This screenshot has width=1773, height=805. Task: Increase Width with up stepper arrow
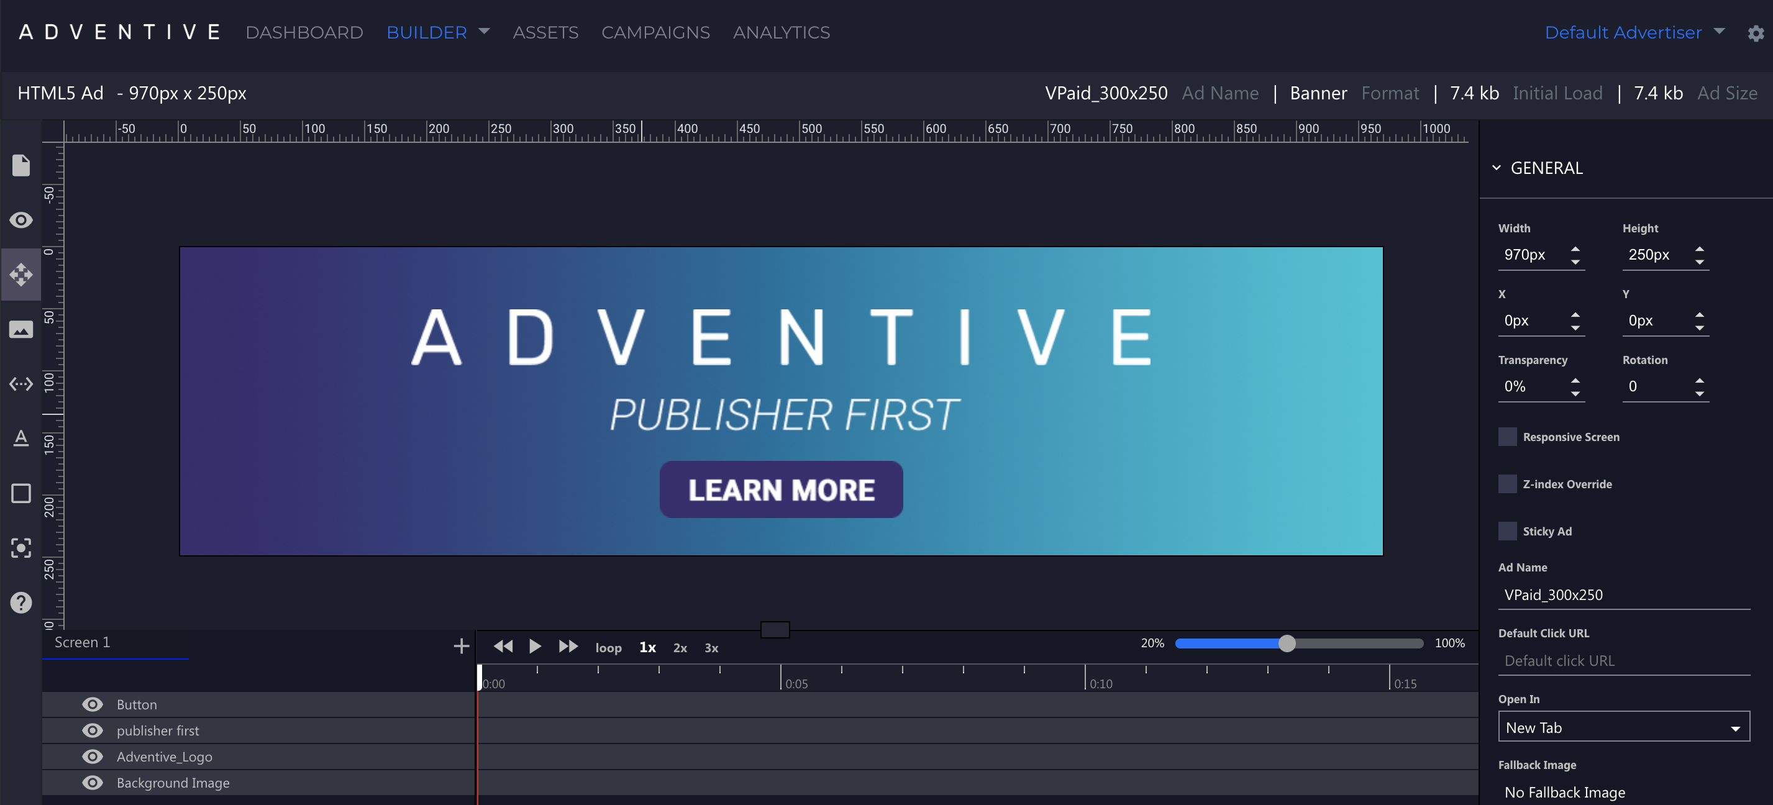pyautogui.click(x=1575, y=248)
